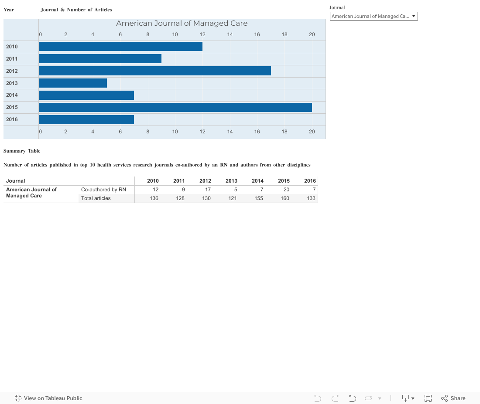Click 'American Journal of Managed Care' table row header
This screenshot has height=404, width=480.
(31, 193)
